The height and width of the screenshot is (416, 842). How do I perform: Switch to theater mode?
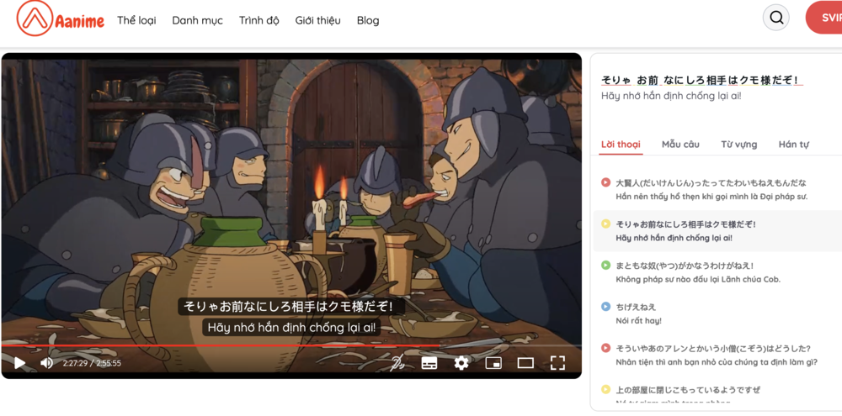[x=525, y=363]
